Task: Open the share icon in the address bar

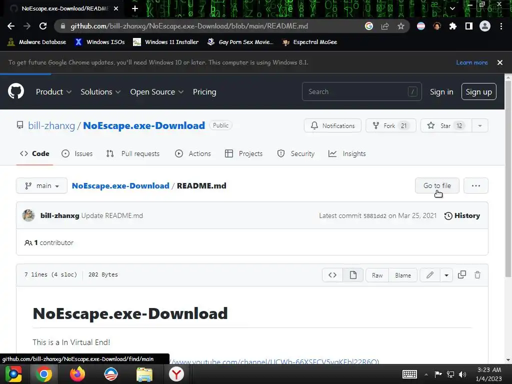Action: coord(385,26)
